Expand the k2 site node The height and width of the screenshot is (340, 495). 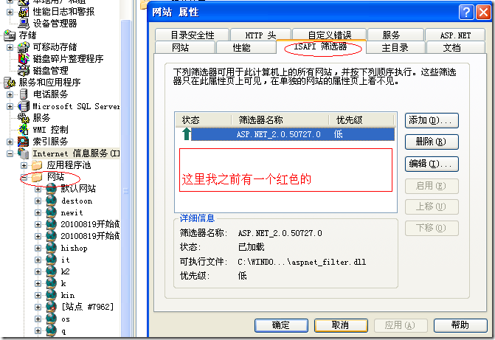point(38,272)
